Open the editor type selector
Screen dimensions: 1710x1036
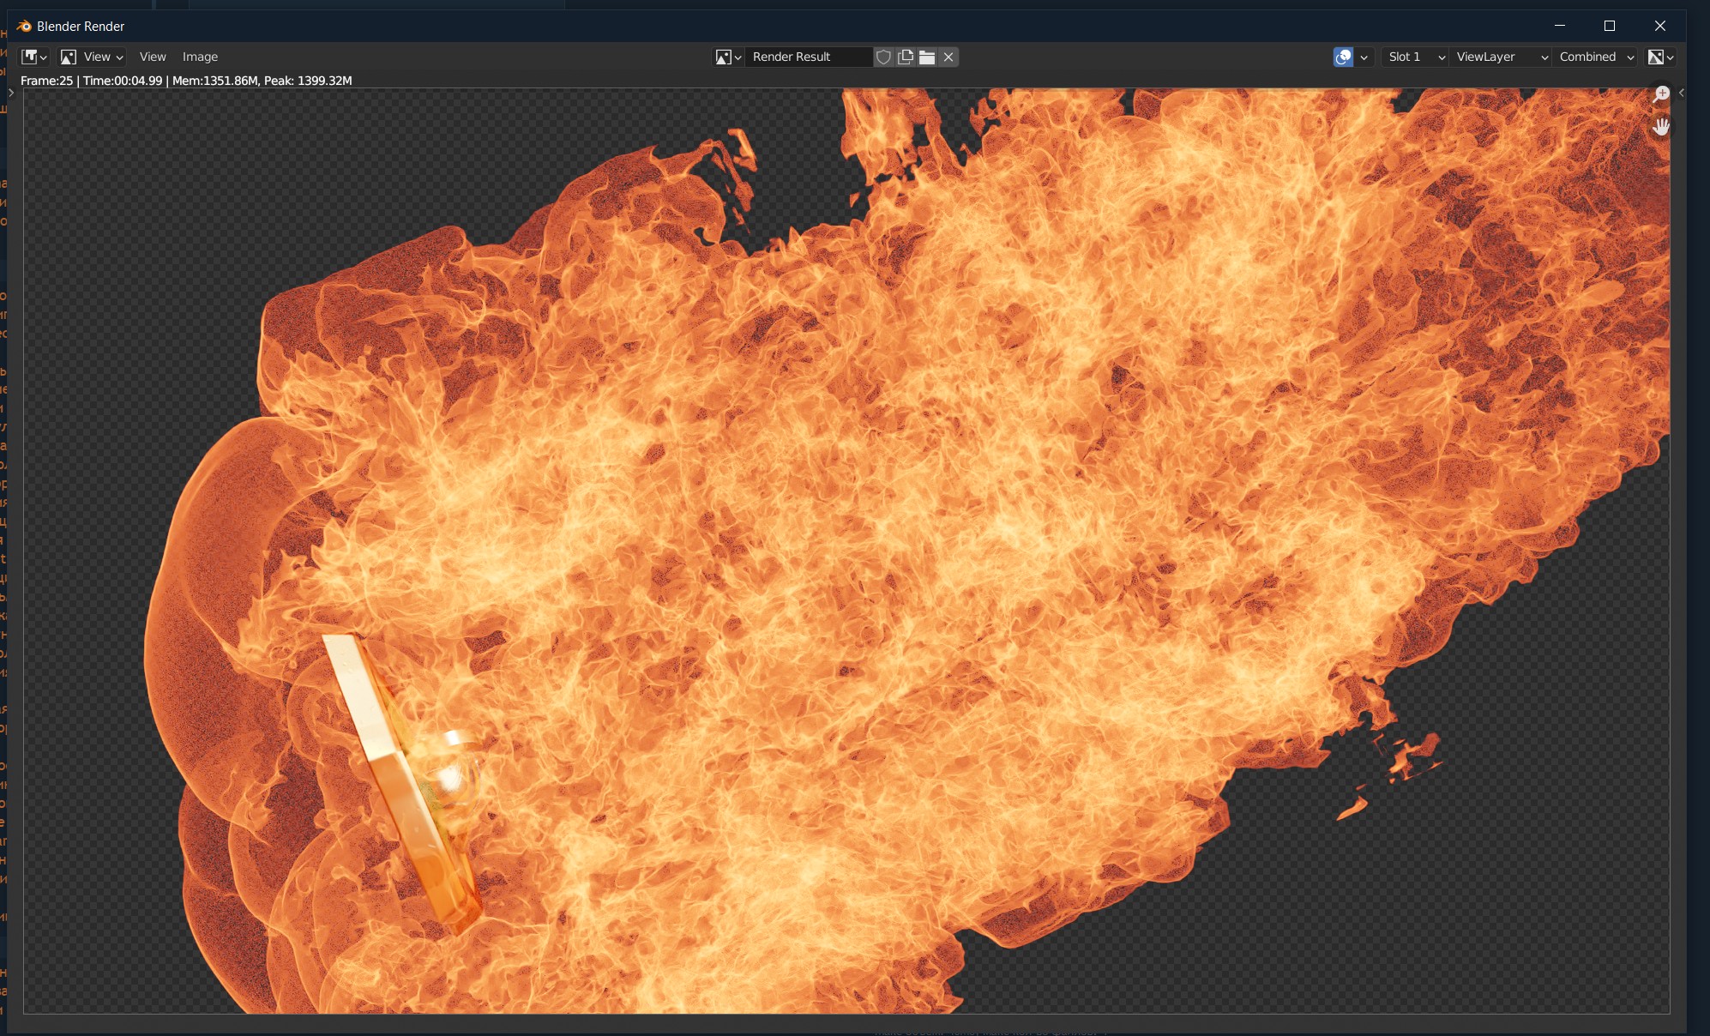[x=34, y=57]
